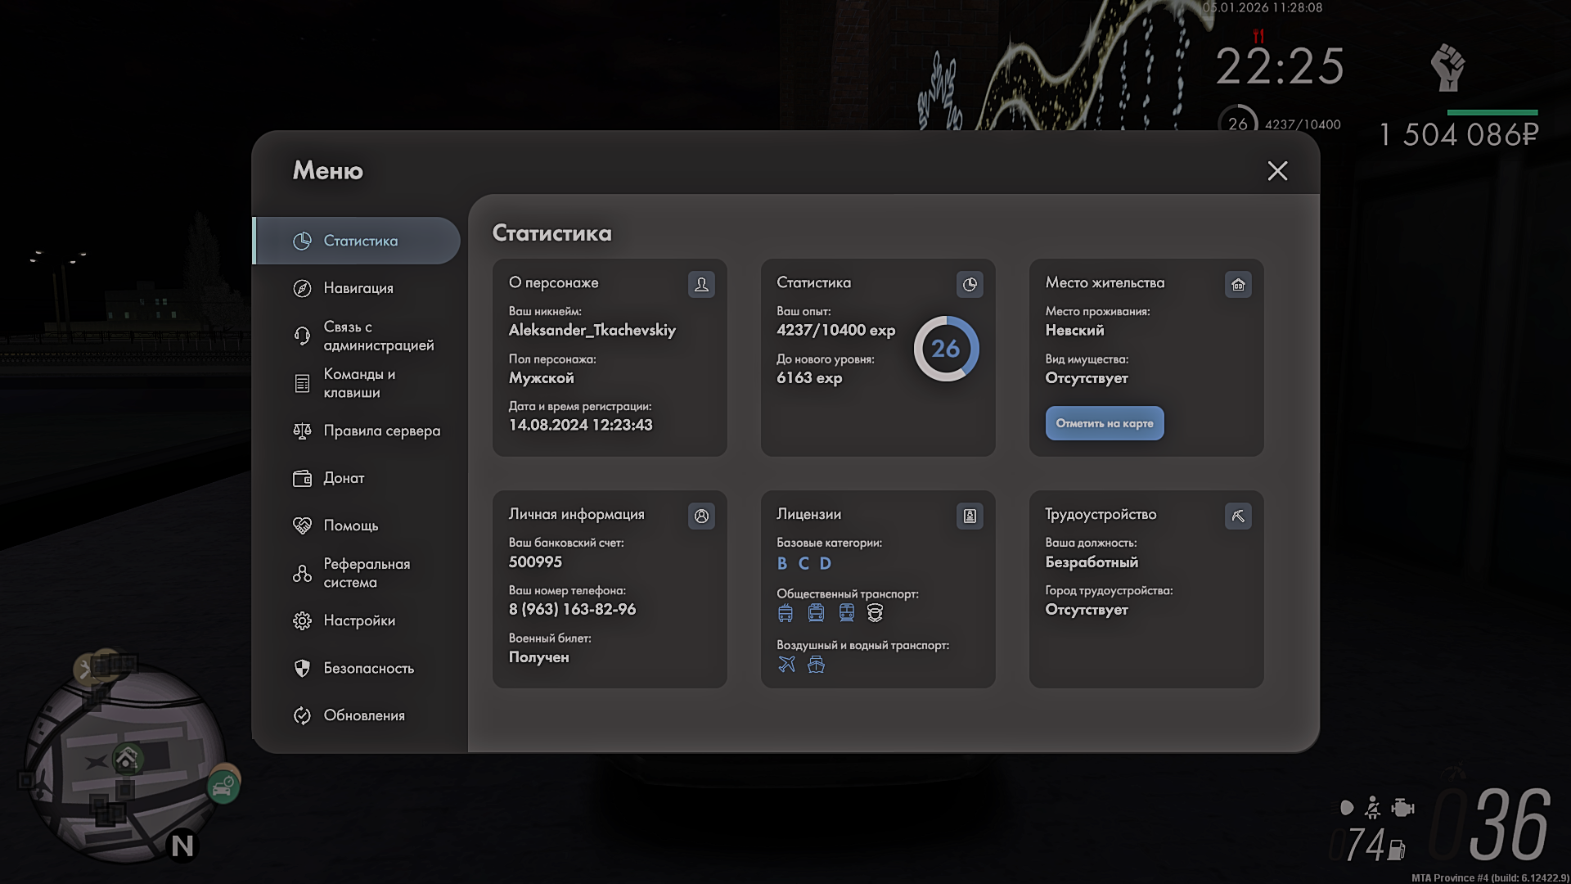Image resolution: width=1571 pixels, height=884 pixels.
Task: Close the Меню window with X
Action: point(1276,170)
